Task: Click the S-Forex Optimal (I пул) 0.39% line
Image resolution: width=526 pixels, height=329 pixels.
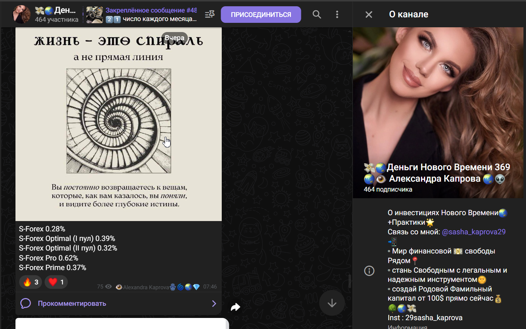Action: (67, 238)
